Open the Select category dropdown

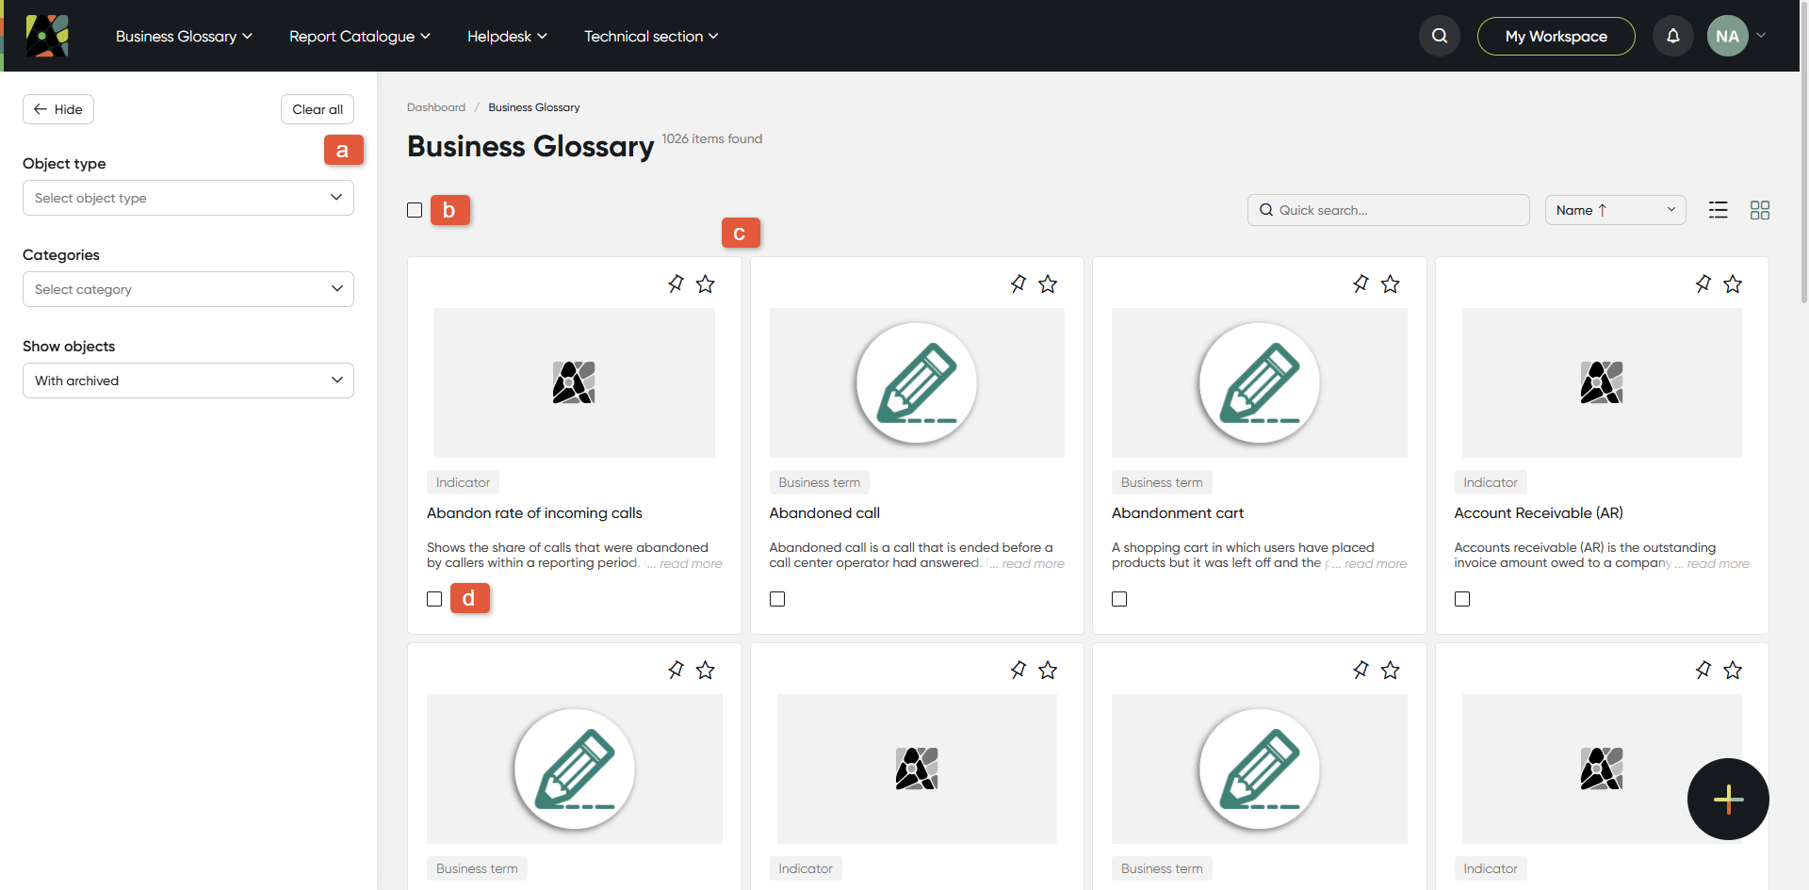[x=188, y=289]
